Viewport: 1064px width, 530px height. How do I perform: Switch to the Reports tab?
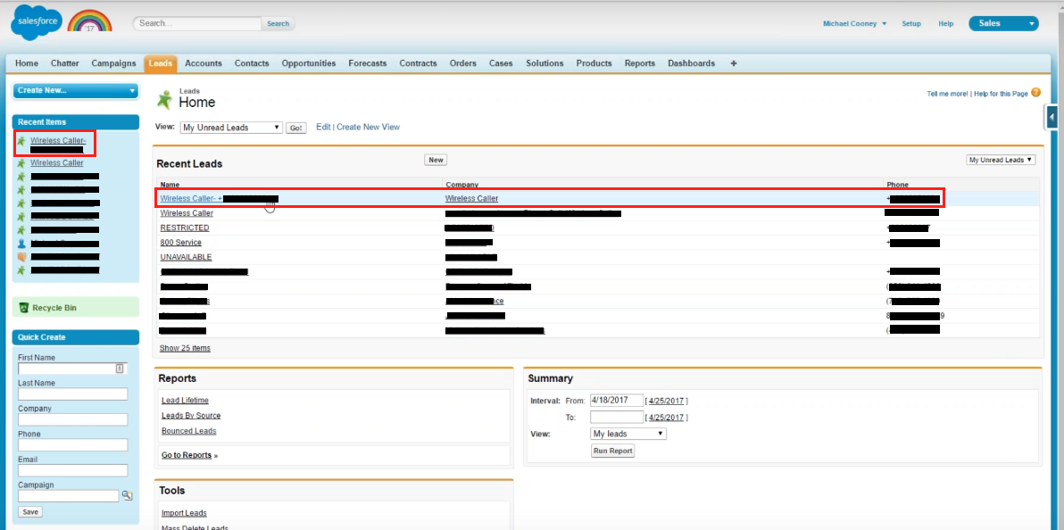(x=640, y=63)
